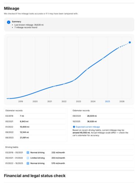Click the Mileage section heading
The image size is (138, 183).
(12, 8)
